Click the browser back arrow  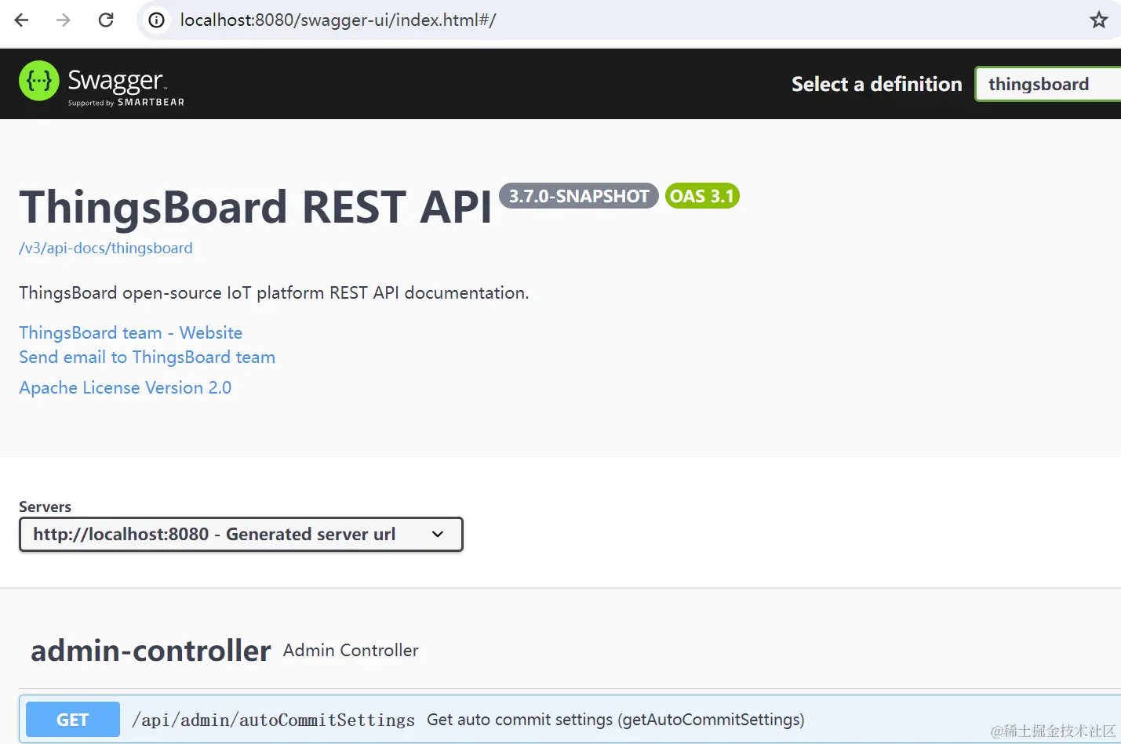coord(22,20)
